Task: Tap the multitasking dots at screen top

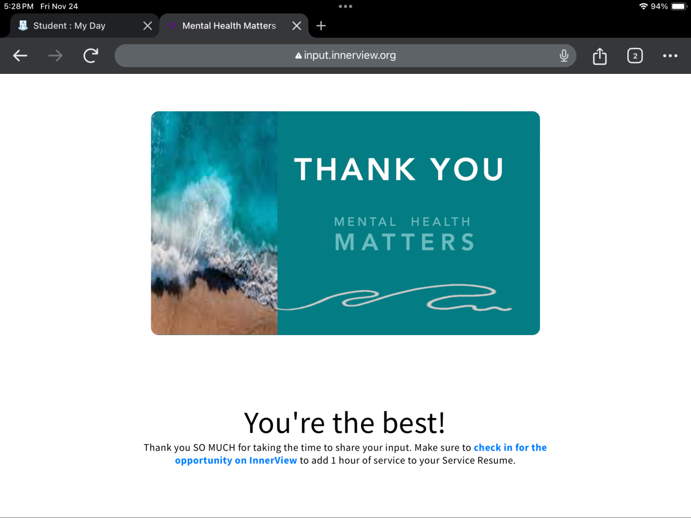Action: click(x=345, y=6)
